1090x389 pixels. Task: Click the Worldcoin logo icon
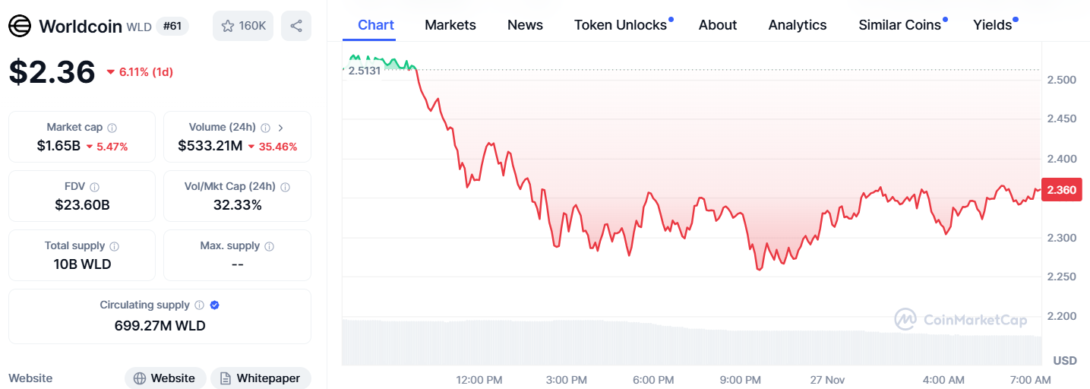point(20,26)
